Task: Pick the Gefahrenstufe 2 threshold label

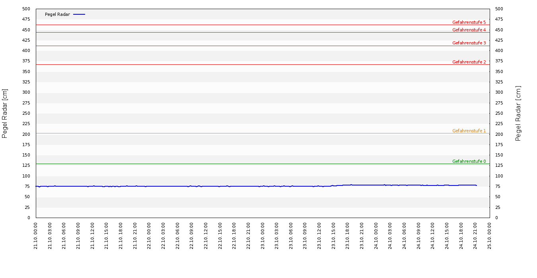Action: click(x=469, y=62)
